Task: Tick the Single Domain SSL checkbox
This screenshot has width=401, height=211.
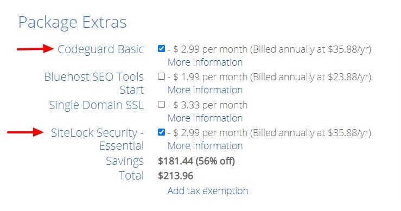Action: [x=161, y=104]
